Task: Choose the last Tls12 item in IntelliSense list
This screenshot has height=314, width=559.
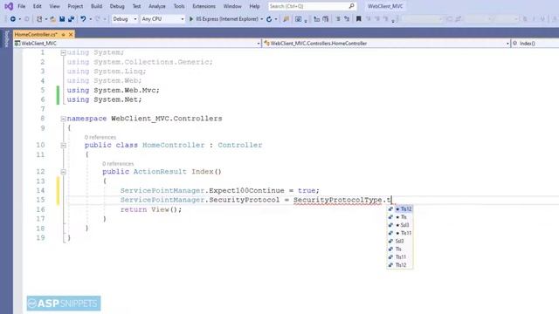Action: coord(400,265)
